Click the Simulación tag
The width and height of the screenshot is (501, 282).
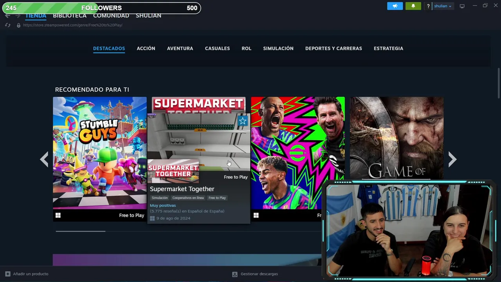click(160, 198)
